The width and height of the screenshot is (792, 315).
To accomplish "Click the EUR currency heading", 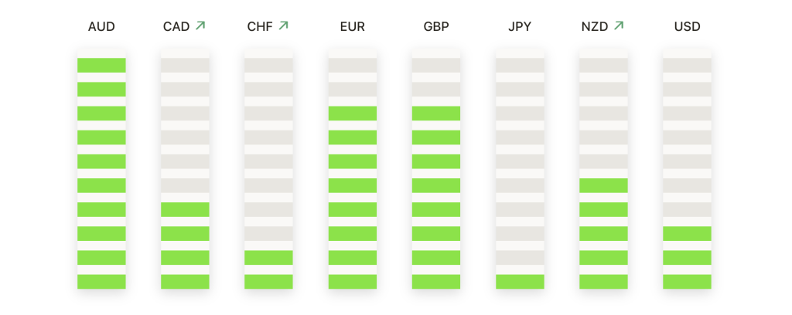I will point(353,27).
